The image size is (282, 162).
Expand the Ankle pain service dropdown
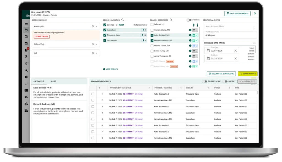(96, 26)
